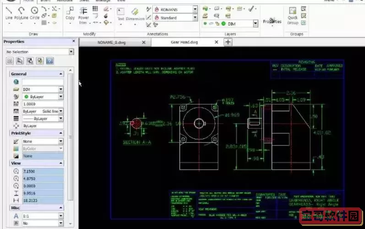Collapse the PrintStyle section
The image size is (365, 229).
point(61,133)
